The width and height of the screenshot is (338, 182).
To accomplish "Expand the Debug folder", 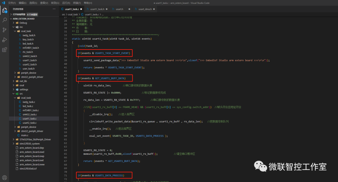I will pos(23,23).
